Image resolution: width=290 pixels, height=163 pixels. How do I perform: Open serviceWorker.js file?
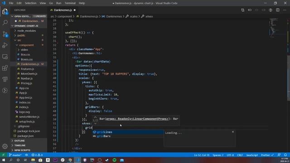29,117
